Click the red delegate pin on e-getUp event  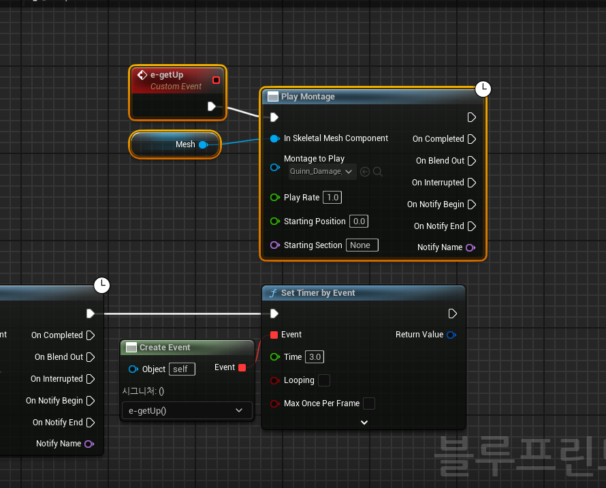216,80
